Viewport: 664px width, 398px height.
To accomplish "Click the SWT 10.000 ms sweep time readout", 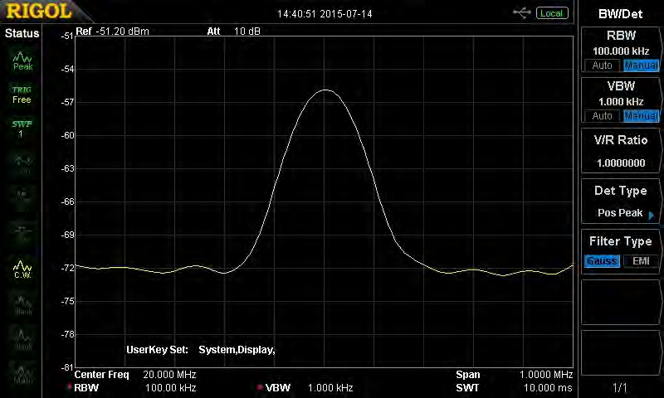I will tap(514, 387).
